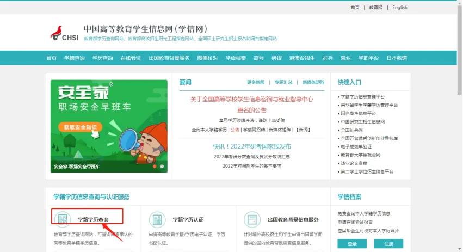Click the 学籍学历查询 service title

pos(93,219)
